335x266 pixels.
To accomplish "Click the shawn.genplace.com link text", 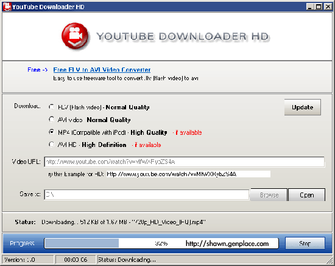I will pos(227,244).
